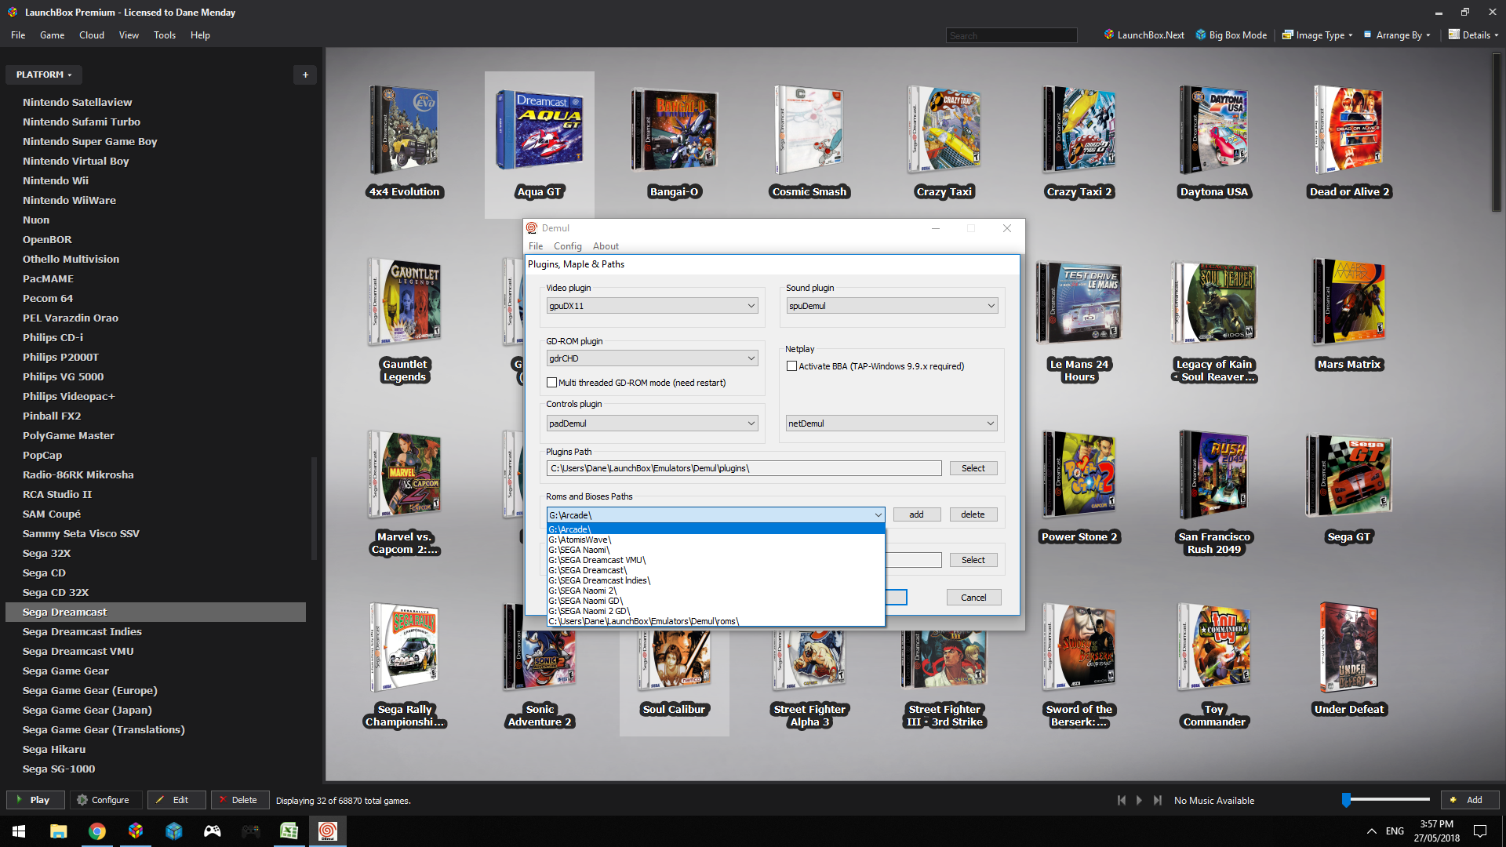Expand Video plugin gpuDX11 dropdown
This screenshot has height=847, width=1506.
pyautogui.click(x=751, y=306)
